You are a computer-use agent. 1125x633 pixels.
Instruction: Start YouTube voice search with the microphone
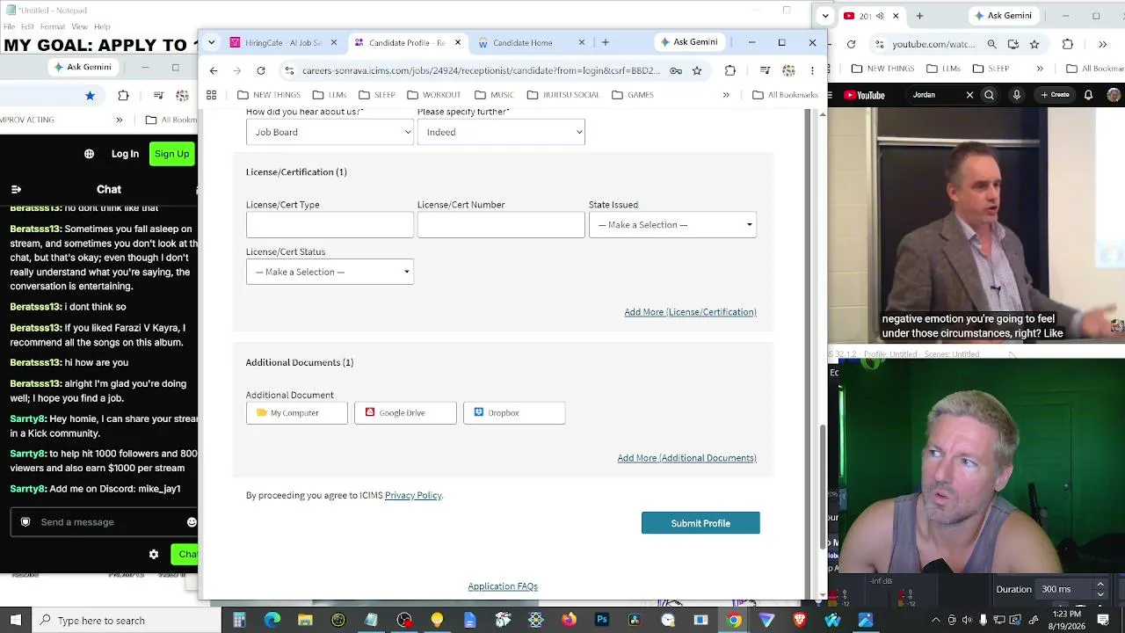coord(1017,95)
